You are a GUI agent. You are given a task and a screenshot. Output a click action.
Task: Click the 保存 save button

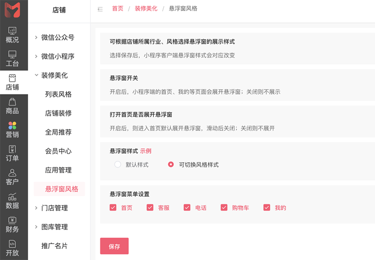114,246
